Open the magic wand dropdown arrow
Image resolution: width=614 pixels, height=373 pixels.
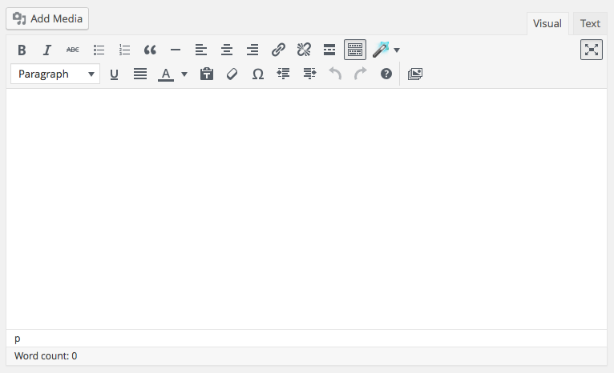coord(397,50)
